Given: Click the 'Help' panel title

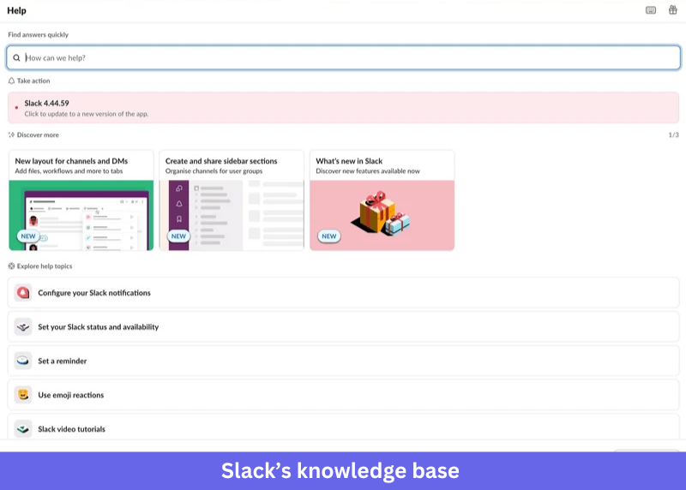Looking at the screenshot, I should [16, 10].
